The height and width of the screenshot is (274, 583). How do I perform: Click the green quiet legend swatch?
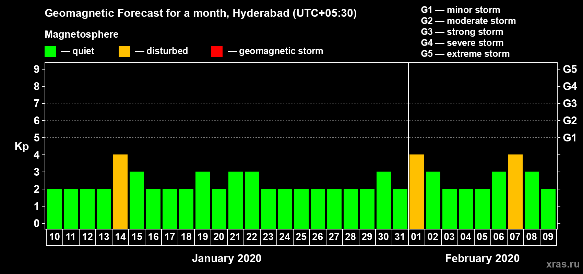(50, 52)
